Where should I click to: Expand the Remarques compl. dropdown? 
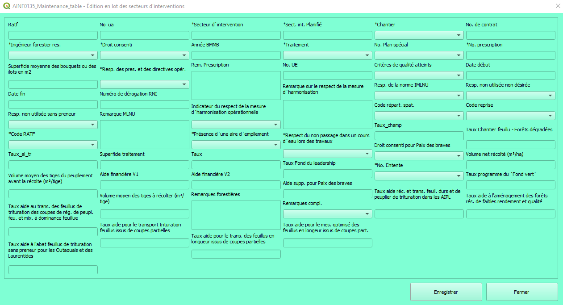coord(328,214)
